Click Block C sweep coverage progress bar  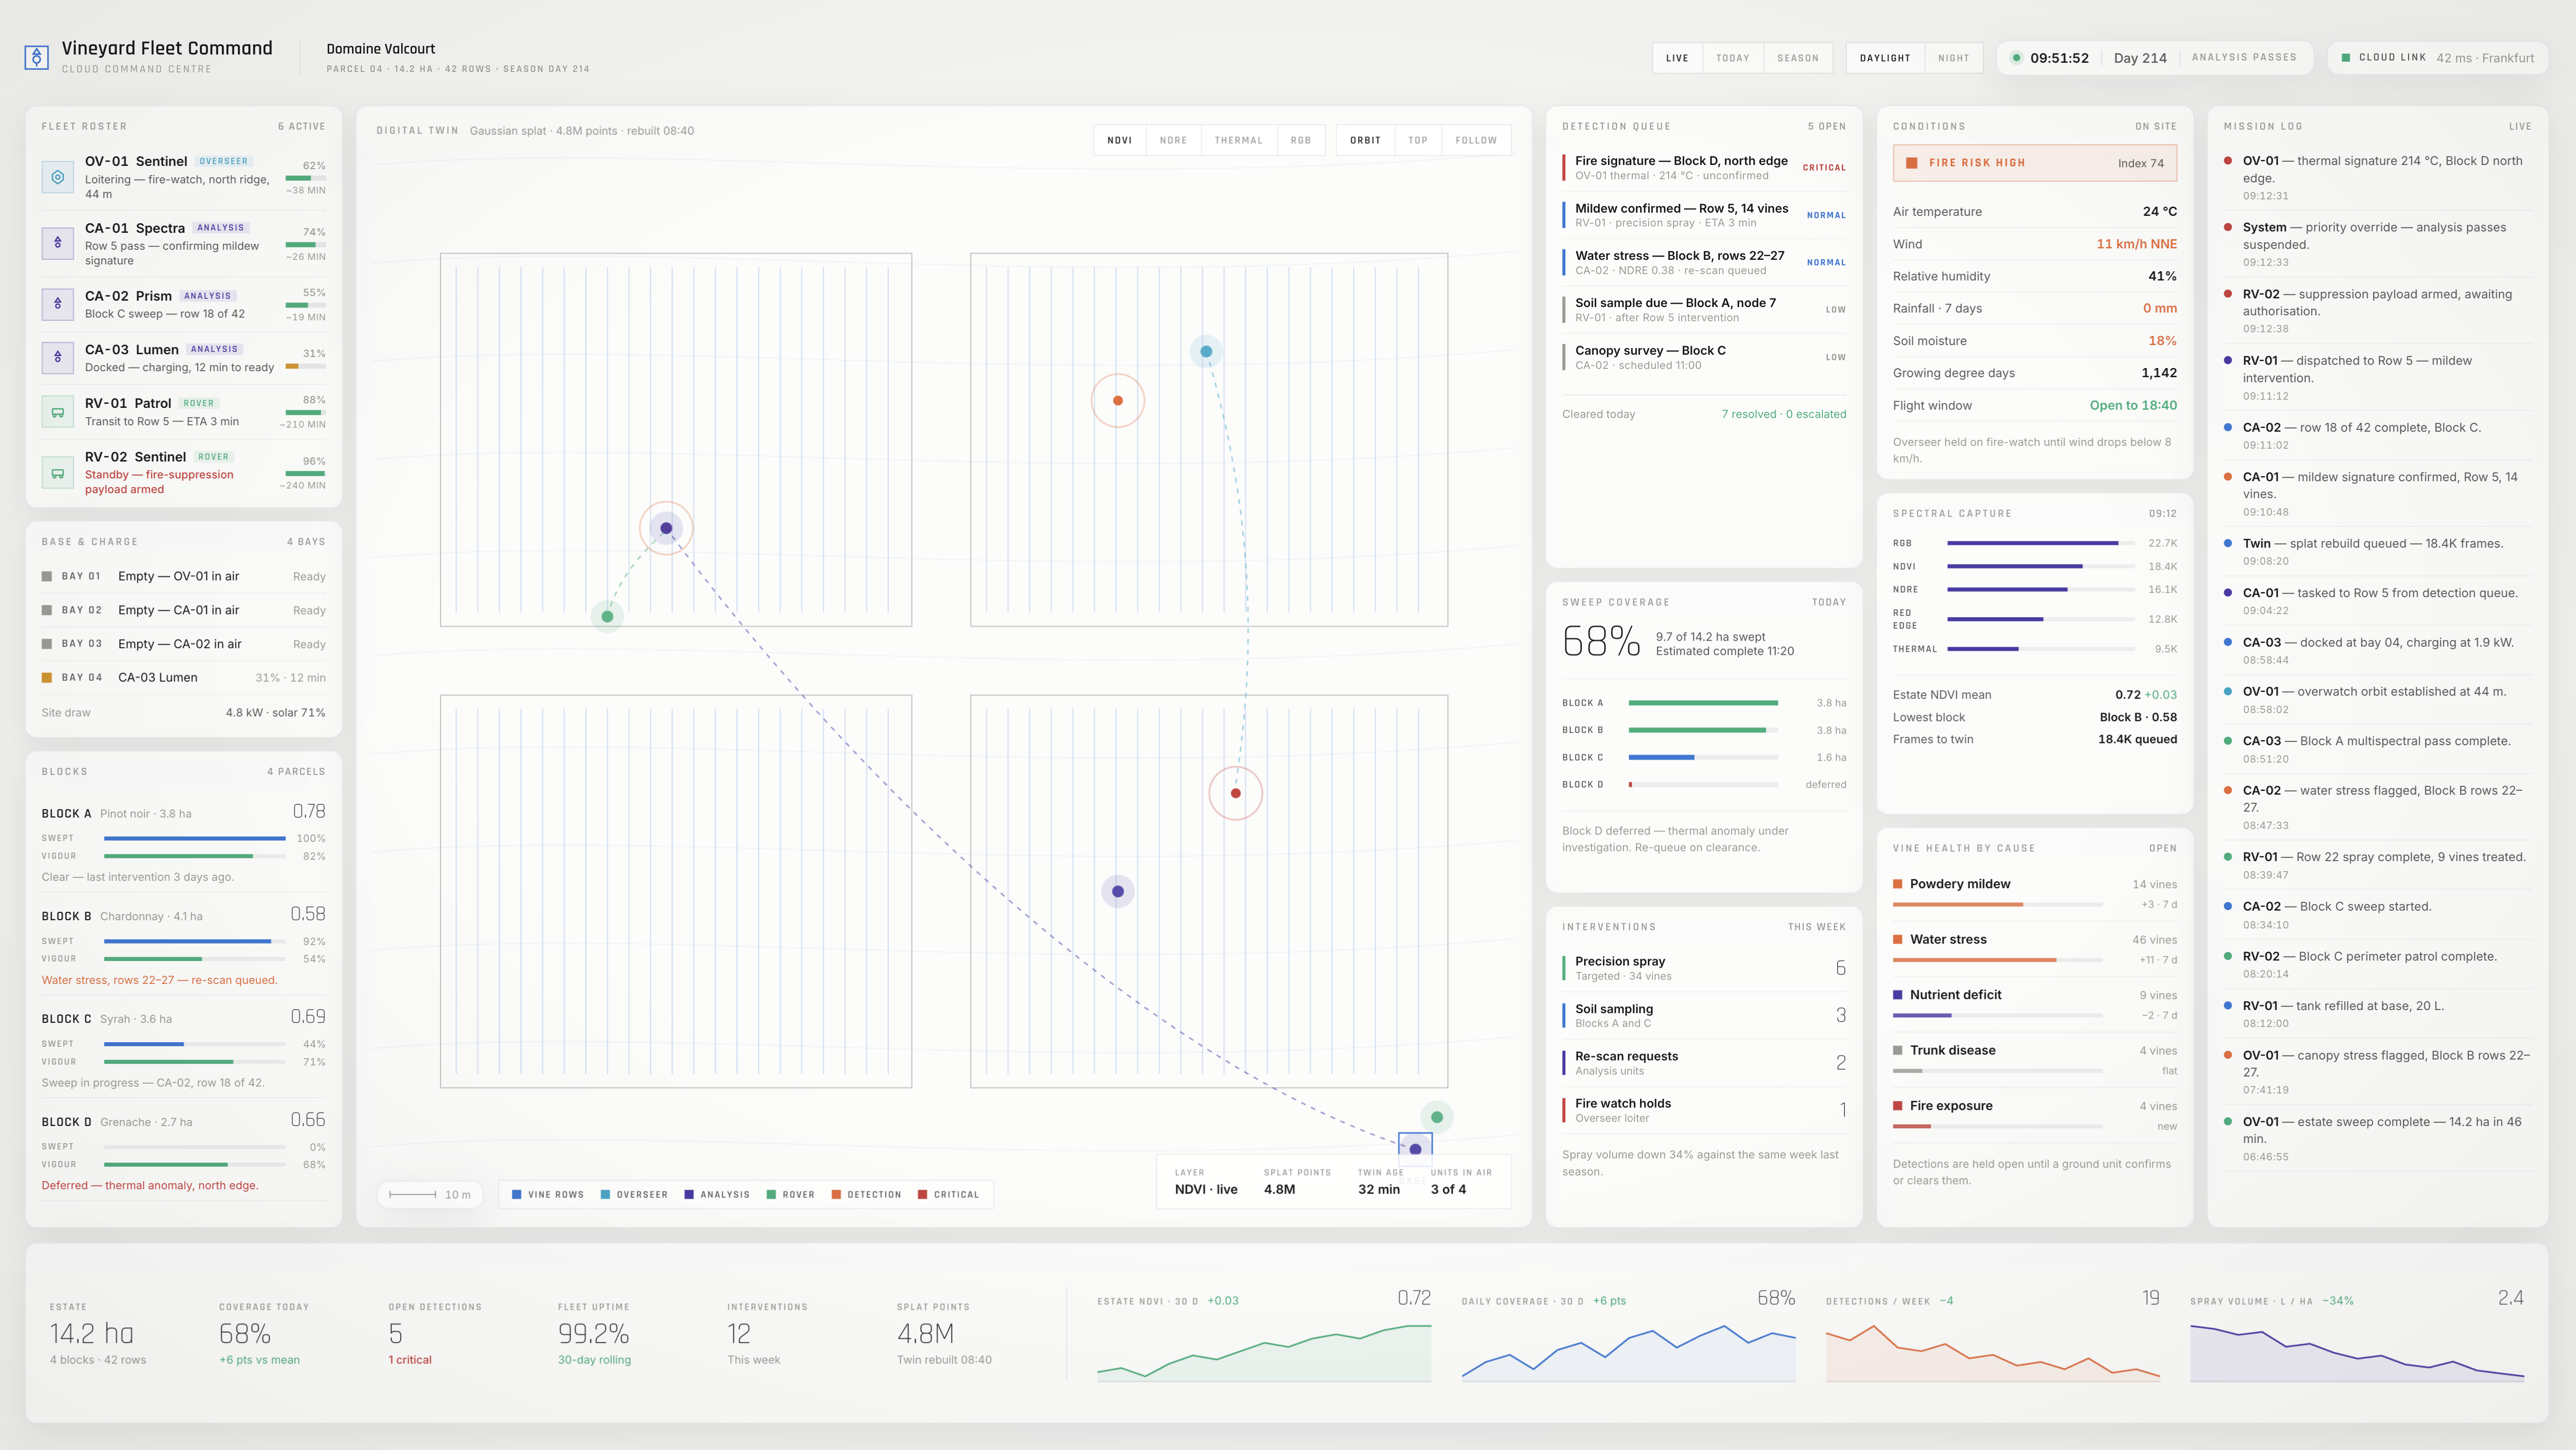[x=1703, y=757]
